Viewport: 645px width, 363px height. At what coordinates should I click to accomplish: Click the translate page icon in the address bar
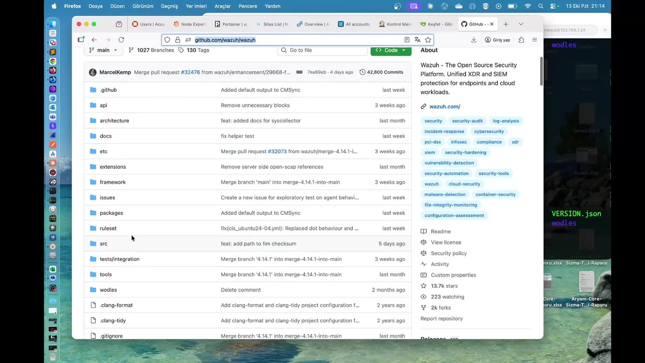point(417,40)
